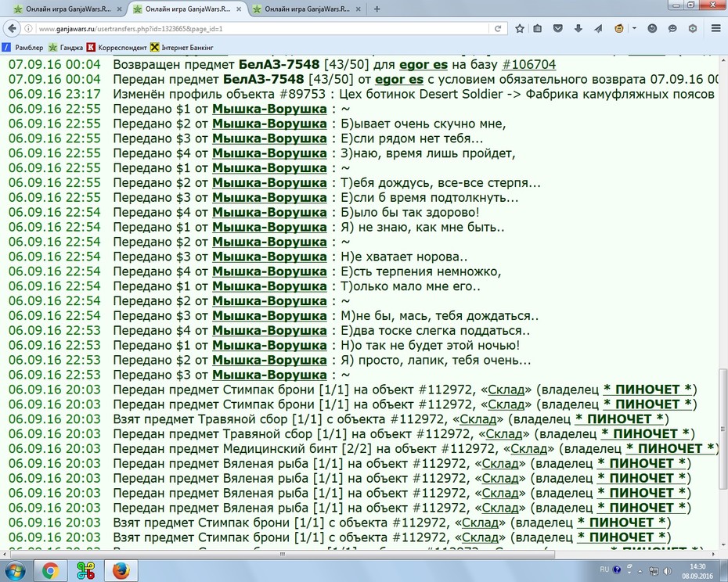728x582 pixels.
Task: Expand the Greasemonkey dropdown arrow
Action: coord(634,29)
